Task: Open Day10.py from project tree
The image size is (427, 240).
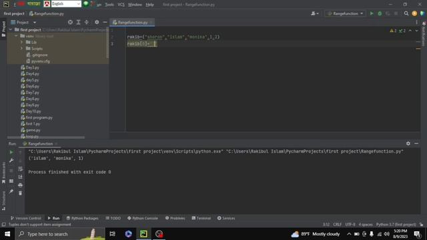Action: click(x=31, y=111)
